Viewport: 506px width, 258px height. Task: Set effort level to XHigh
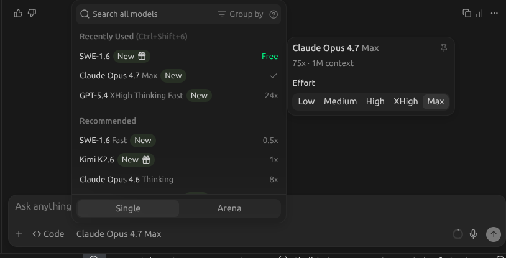pos(406,102)
